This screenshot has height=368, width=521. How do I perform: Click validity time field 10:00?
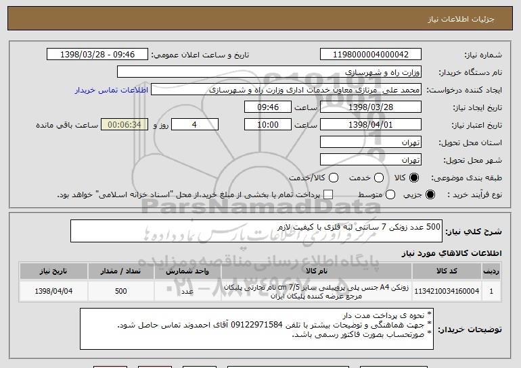[x=268, y=125]
